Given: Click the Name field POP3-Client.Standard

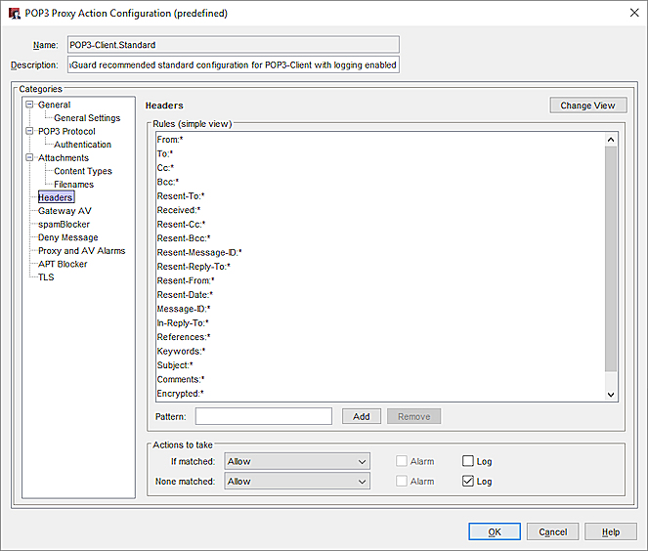Looking at the screenshot, I should click(234, 45).
